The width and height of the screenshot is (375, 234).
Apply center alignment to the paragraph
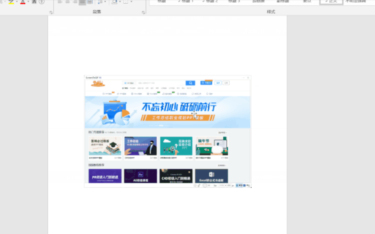67,2
